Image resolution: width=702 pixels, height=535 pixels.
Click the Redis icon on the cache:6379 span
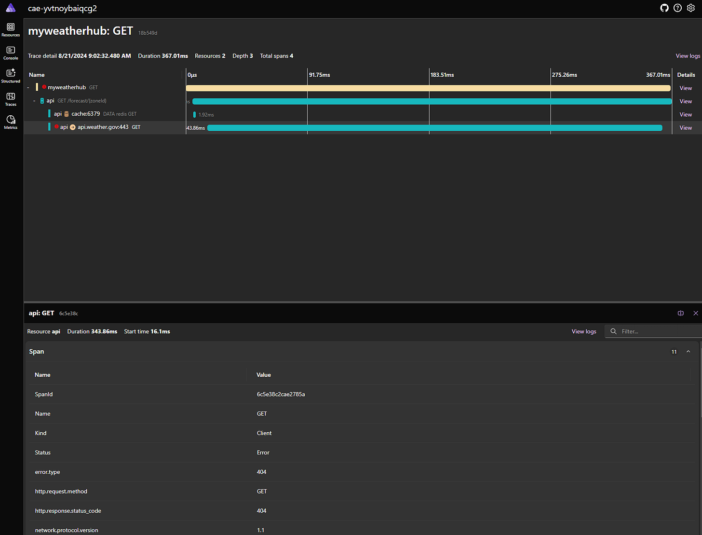[x=67, y=114]
